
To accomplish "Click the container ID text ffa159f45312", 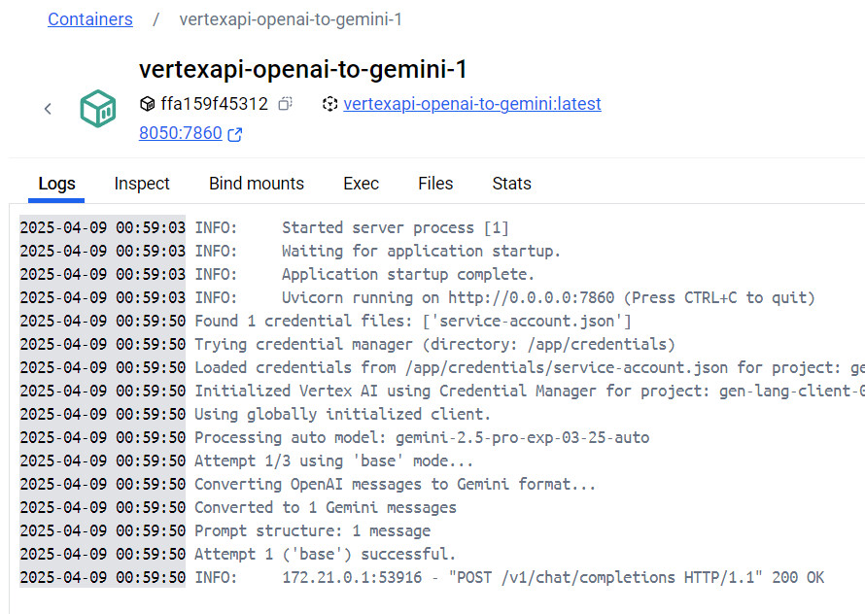I will pyautogui.click(x=214, y=104).
